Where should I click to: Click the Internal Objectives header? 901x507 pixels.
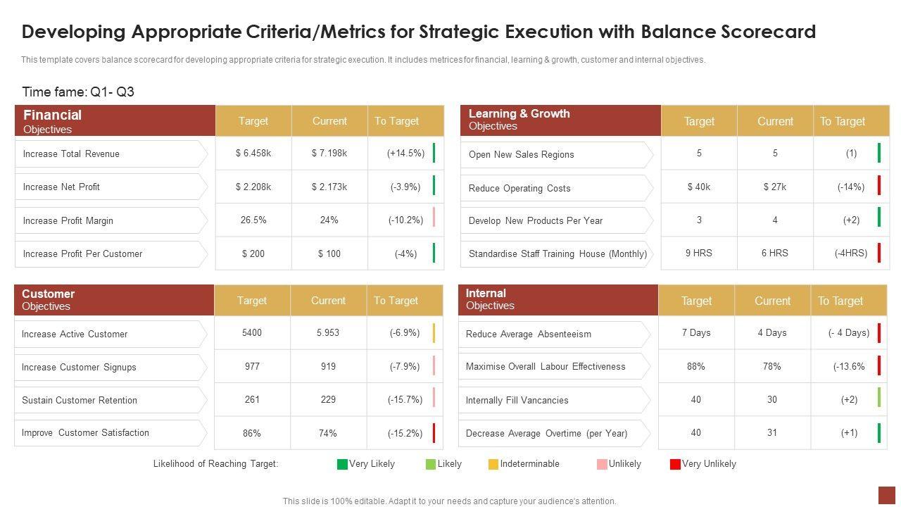(558, 300)
